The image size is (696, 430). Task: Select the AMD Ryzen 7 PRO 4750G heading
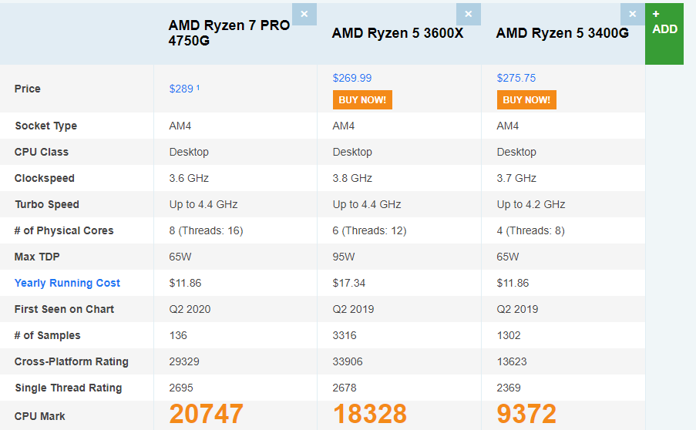230,32
